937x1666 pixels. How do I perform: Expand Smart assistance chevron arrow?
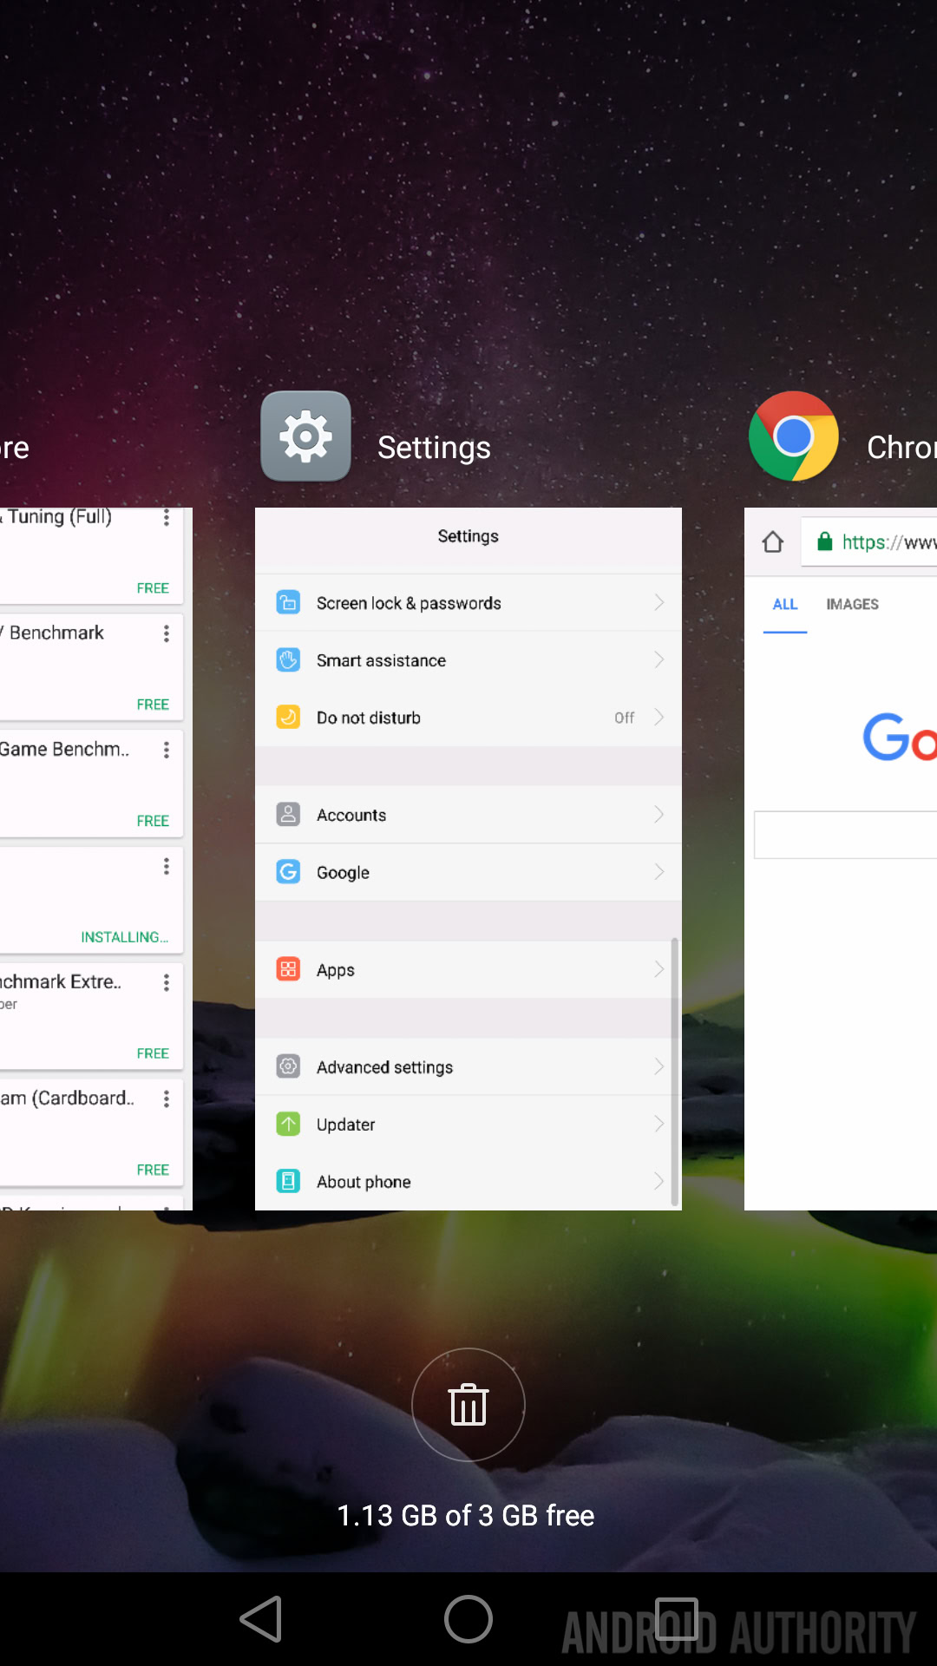click(659, 659)
